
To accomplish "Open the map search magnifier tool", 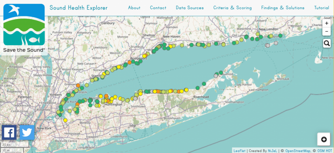I will (x=326, y=43).
